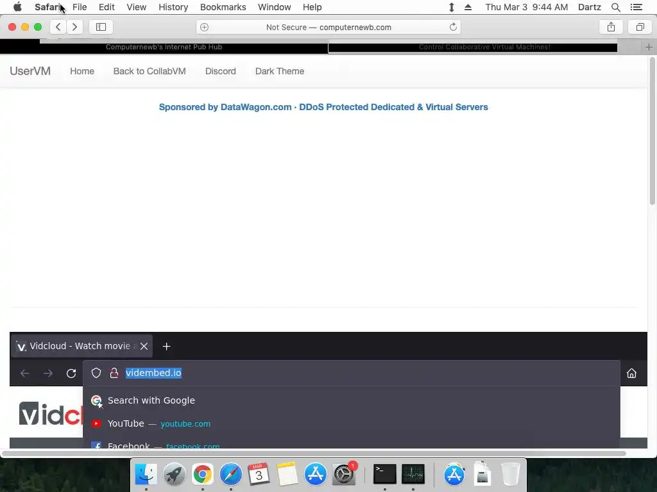
Task: Open the Apple menu
Action: tap(17, 7)
